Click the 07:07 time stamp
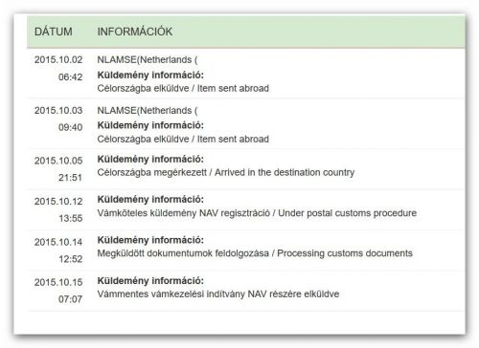The height and width of the screenshot is (348, 479). tap(70, 299)
